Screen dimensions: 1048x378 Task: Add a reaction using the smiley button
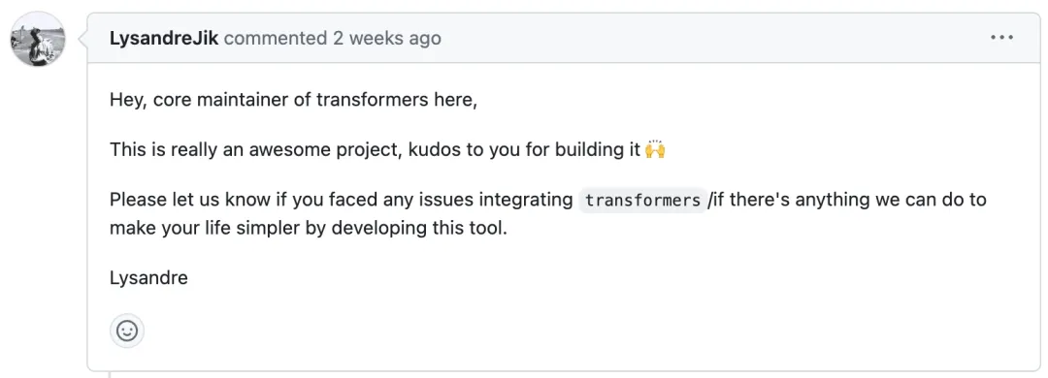coord(127,331)
